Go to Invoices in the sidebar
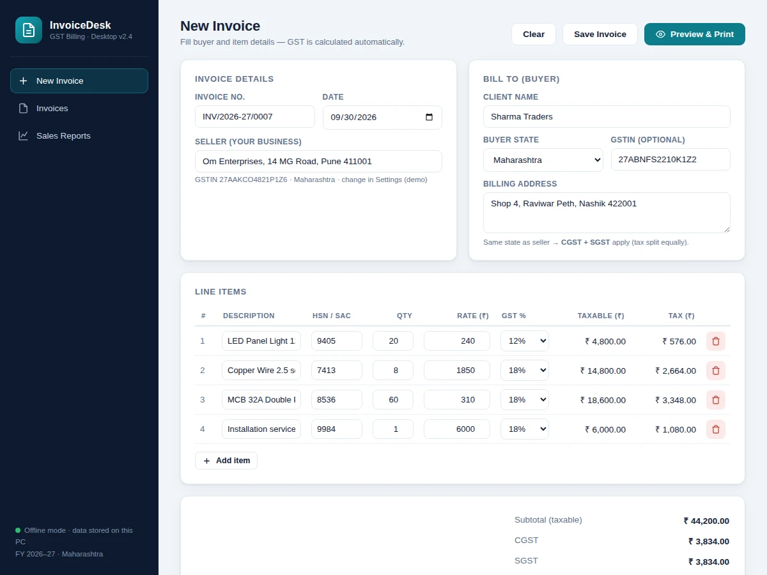Screen dimensions: 767x575 coord(79,109)
